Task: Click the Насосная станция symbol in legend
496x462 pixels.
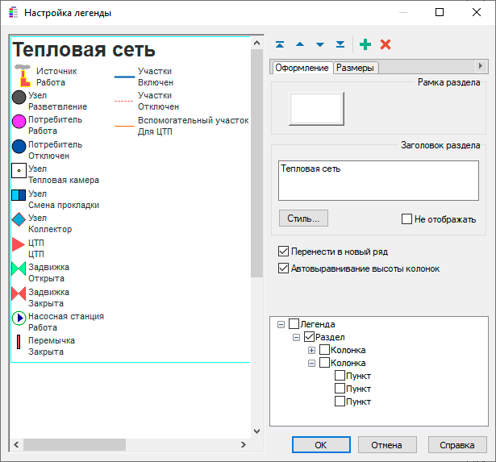Action: pyautogui.click(x=19, y=318)
